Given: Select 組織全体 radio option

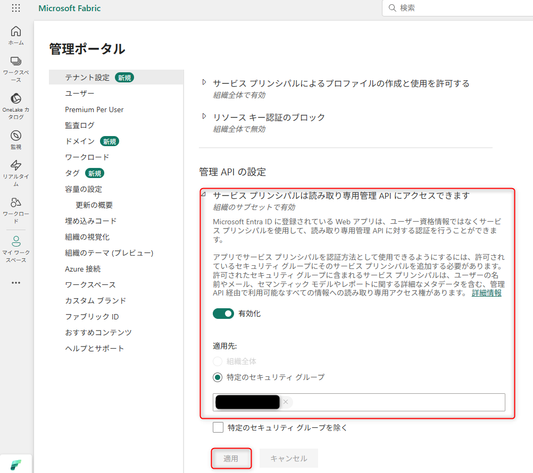Looking at the screenshot, I should (x=218, y=361).
